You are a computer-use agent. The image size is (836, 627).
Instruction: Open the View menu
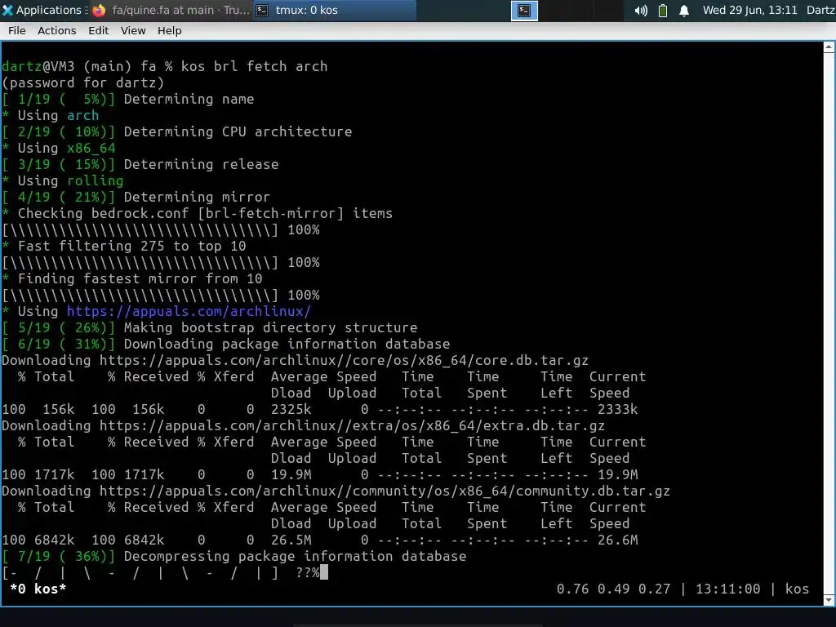133,31
